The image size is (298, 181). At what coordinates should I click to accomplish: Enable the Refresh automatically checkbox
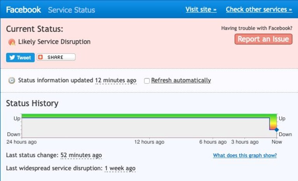coord(147,81)
